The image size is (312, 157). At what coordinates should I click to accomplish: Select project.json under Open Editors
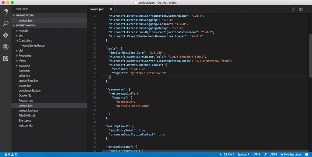[49, 21]
